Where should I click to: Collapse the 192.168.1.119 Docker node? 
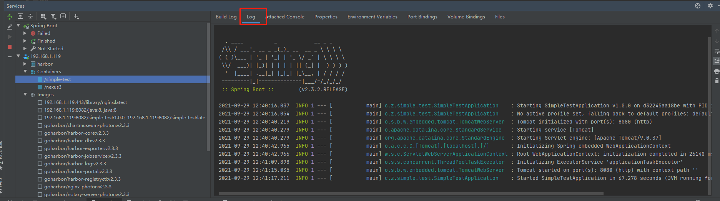[18, 56]
